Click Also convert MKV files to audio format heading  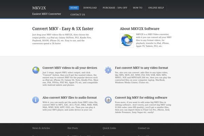point(70,98)
